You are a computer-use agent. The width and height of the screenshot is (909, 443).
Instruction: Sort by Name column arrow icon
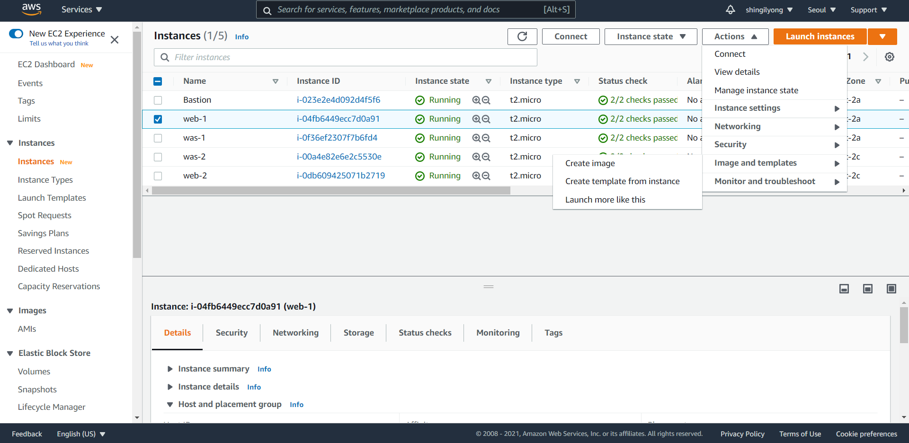click(276, 81)
